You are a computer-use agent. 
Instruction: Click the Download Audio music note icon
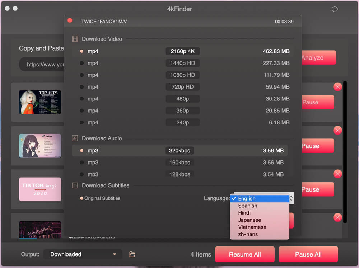74,138
